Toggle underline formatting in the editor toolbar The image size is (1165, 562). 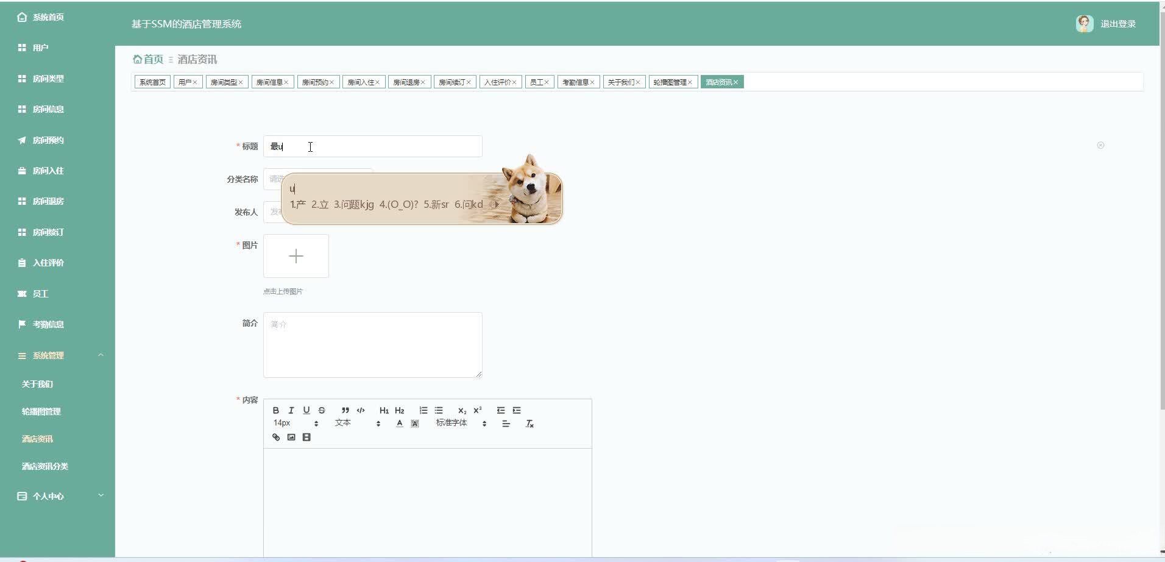306,410
